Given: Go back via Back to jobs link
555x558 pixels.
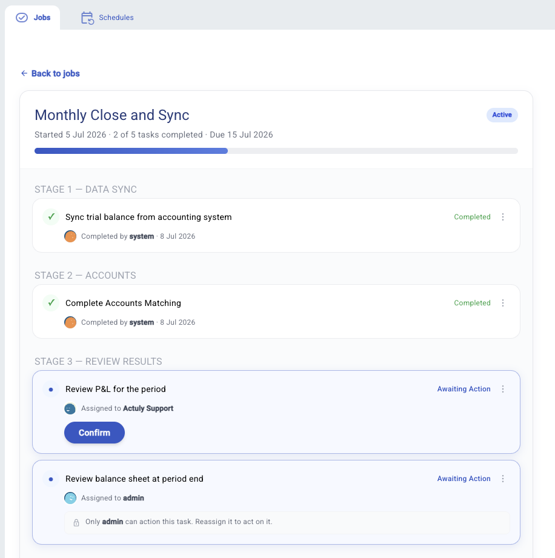Looking at the screenshot, I should (50, 73).
